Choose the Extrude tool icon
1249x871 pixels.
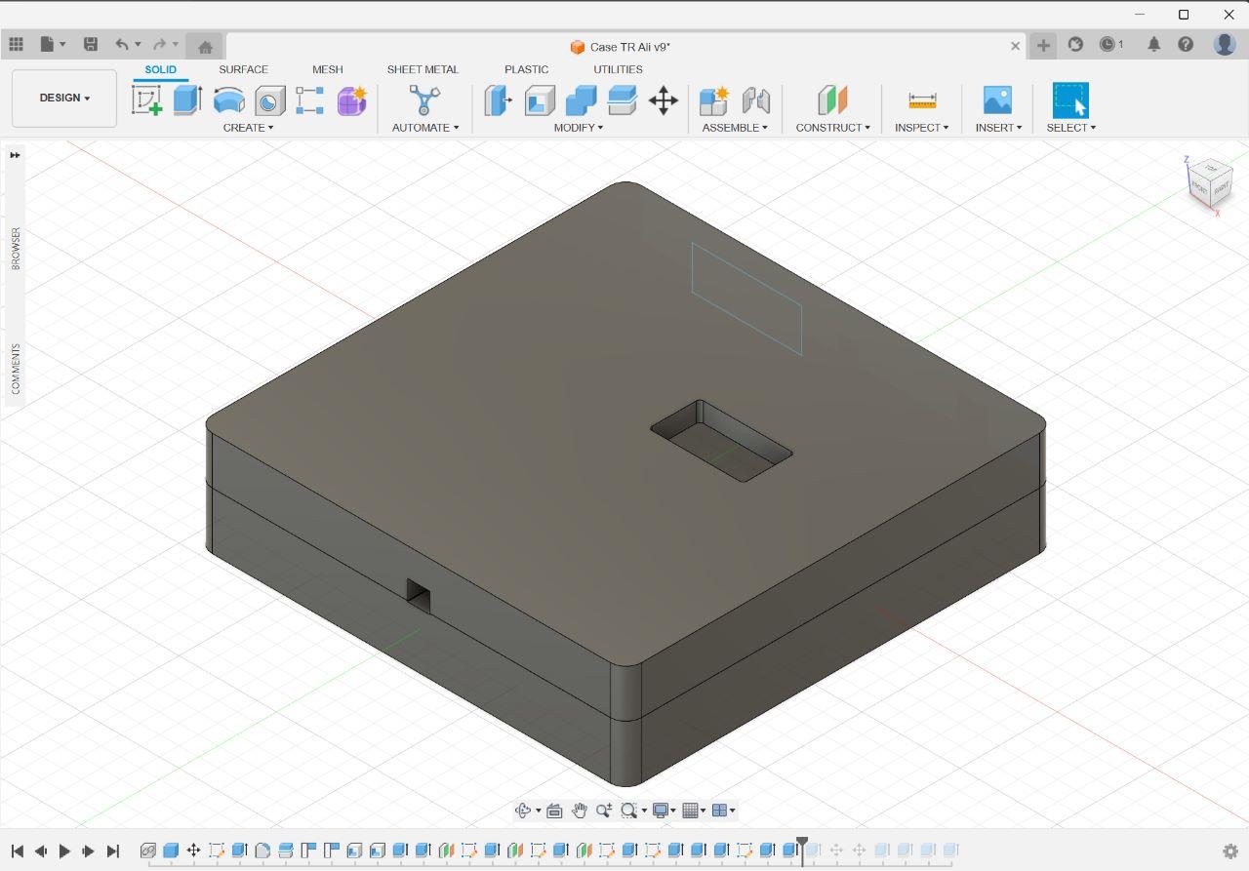(x=187, y=100)
